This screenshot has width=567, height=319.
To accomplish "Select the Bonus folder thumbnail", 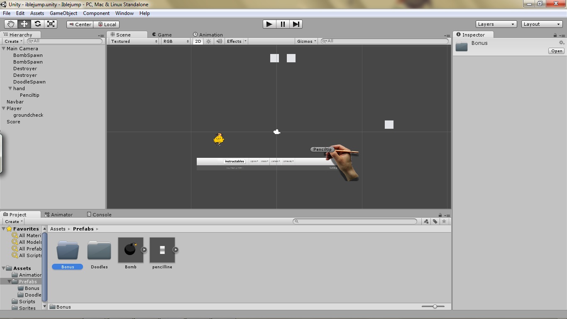I will click(x=68, y=250).
